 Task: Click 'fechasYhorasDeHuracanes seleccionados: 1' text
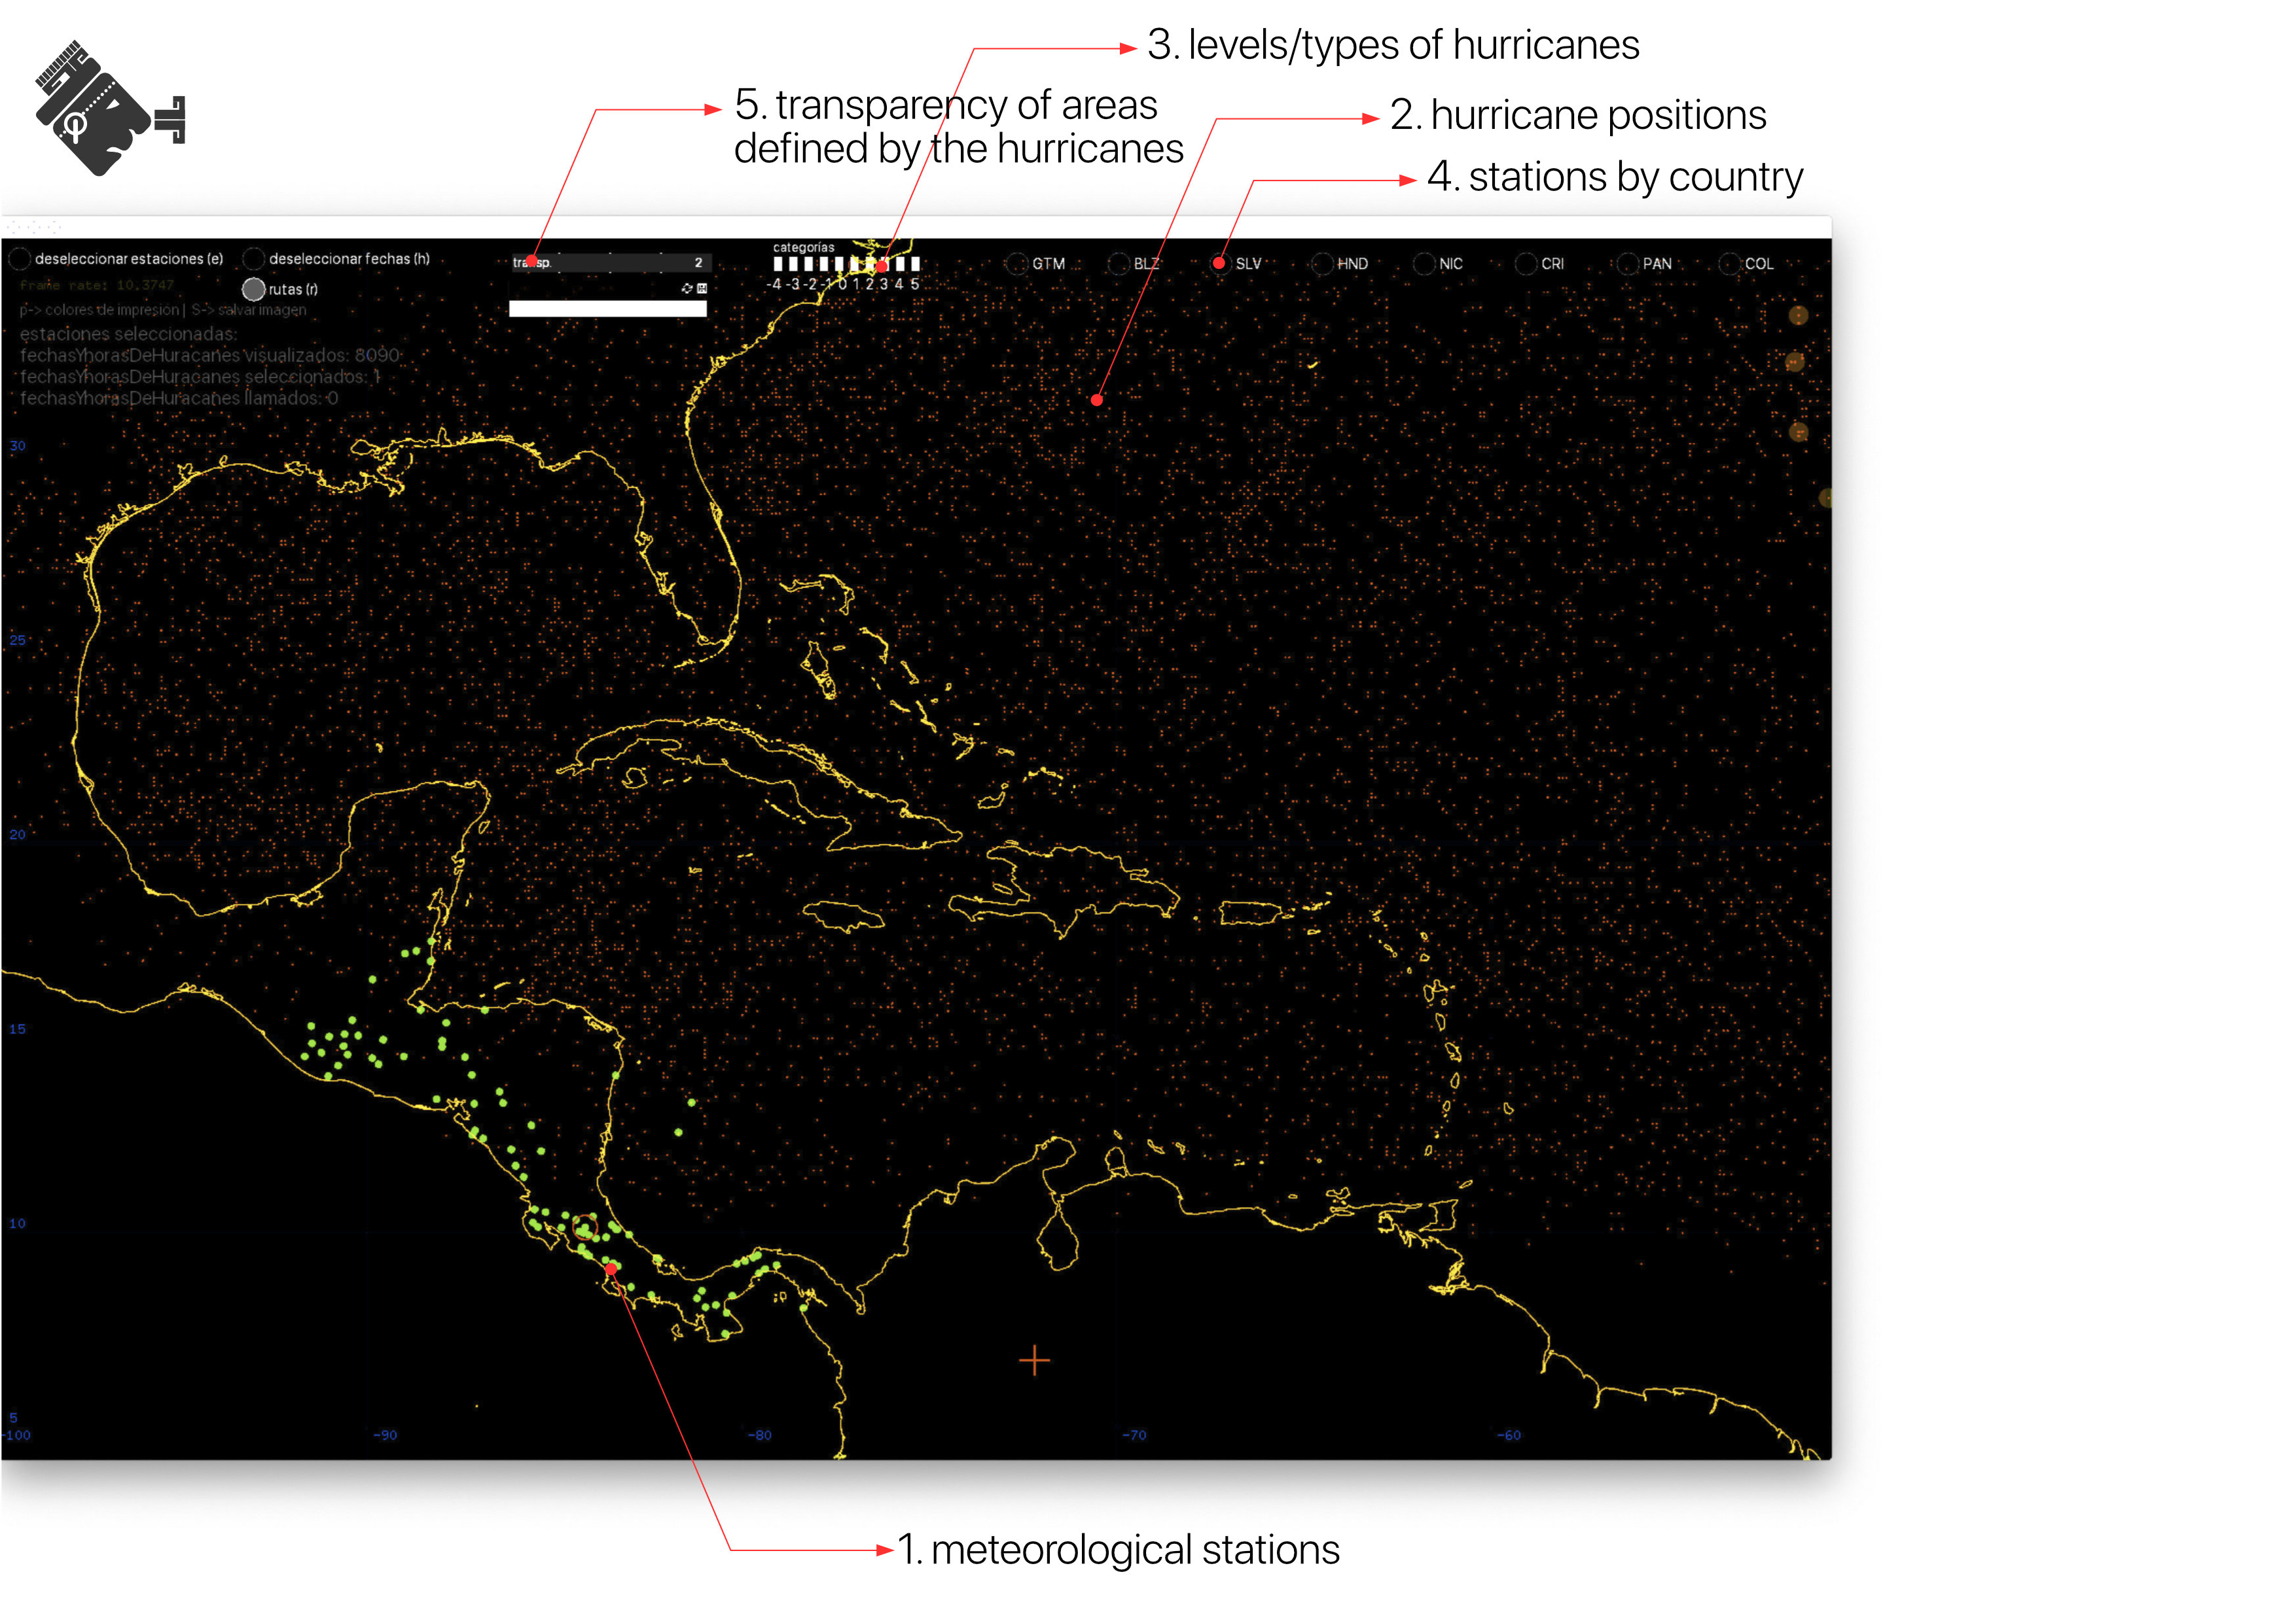point(200,377)
